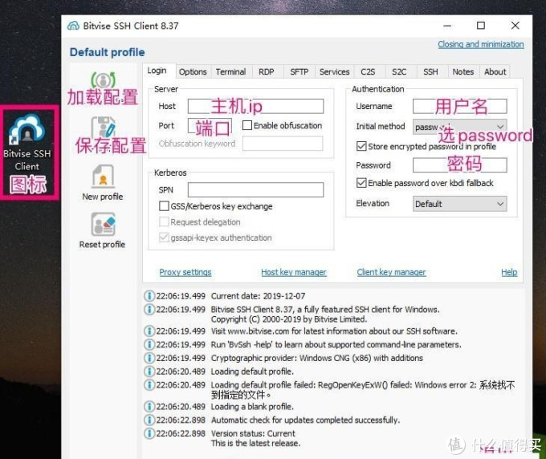The image size is (546, 459).
Task: Select log line 'Loading default profile.'
Action: [252, 372]
